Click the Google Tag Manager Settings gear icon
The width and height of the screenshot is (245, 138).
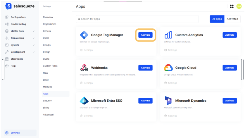(81, 50)
